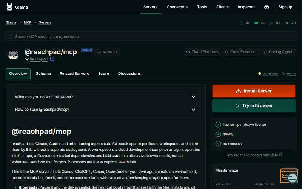
Task: Click the Official badge
Action: pyautogui.click(x=87, y=50)
